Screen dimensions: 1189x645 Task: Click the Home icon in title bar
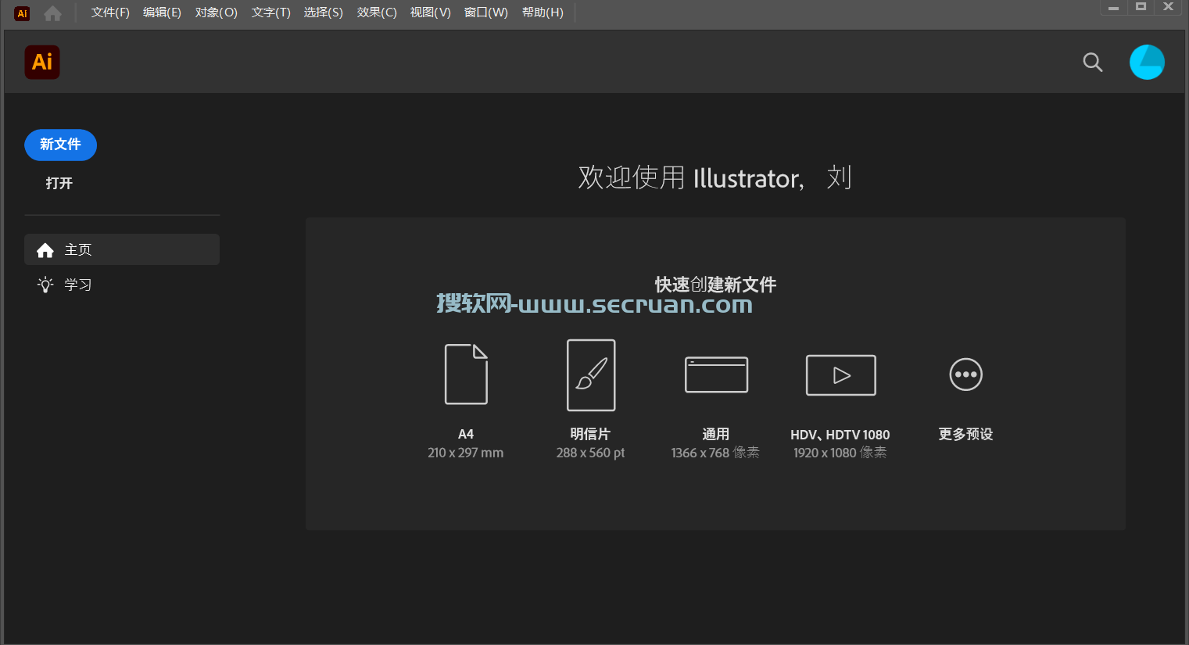point(52,13)
